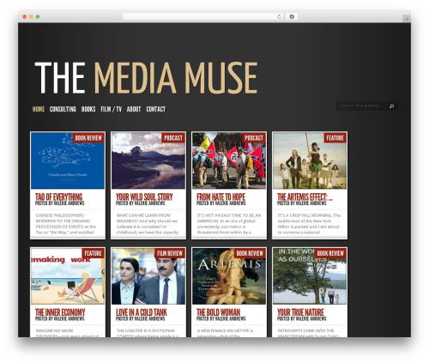Read the From Hate to Hope post
Screen dimensions: 429x363
[x=221, y=197]
